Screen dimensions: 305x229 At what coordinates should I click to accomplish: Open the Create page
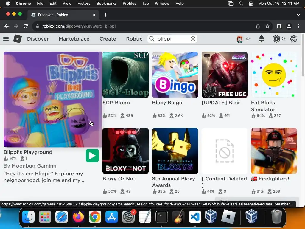pos(108,39)
